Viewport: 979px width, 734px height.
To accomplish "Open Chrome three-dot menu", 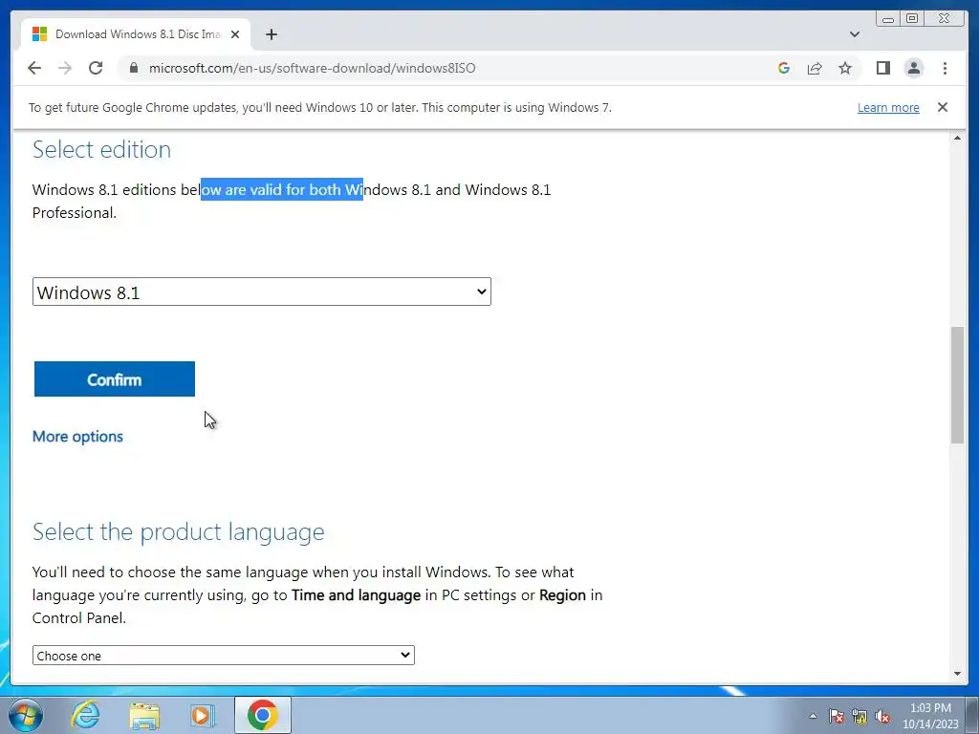I will pyautogui.click(x=945, y=68).
